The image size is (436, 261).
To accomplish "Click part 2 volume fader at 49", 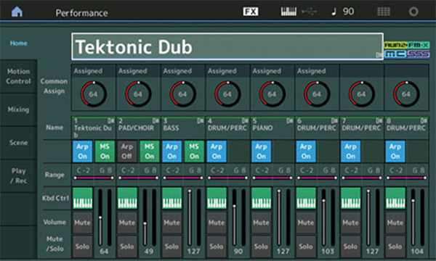I will 145,217.
